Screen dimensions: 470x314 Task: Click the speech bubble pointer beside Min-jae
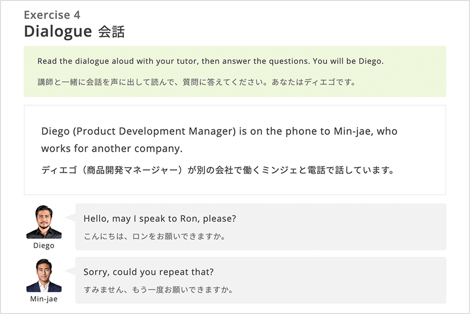(x=71, y=271)
